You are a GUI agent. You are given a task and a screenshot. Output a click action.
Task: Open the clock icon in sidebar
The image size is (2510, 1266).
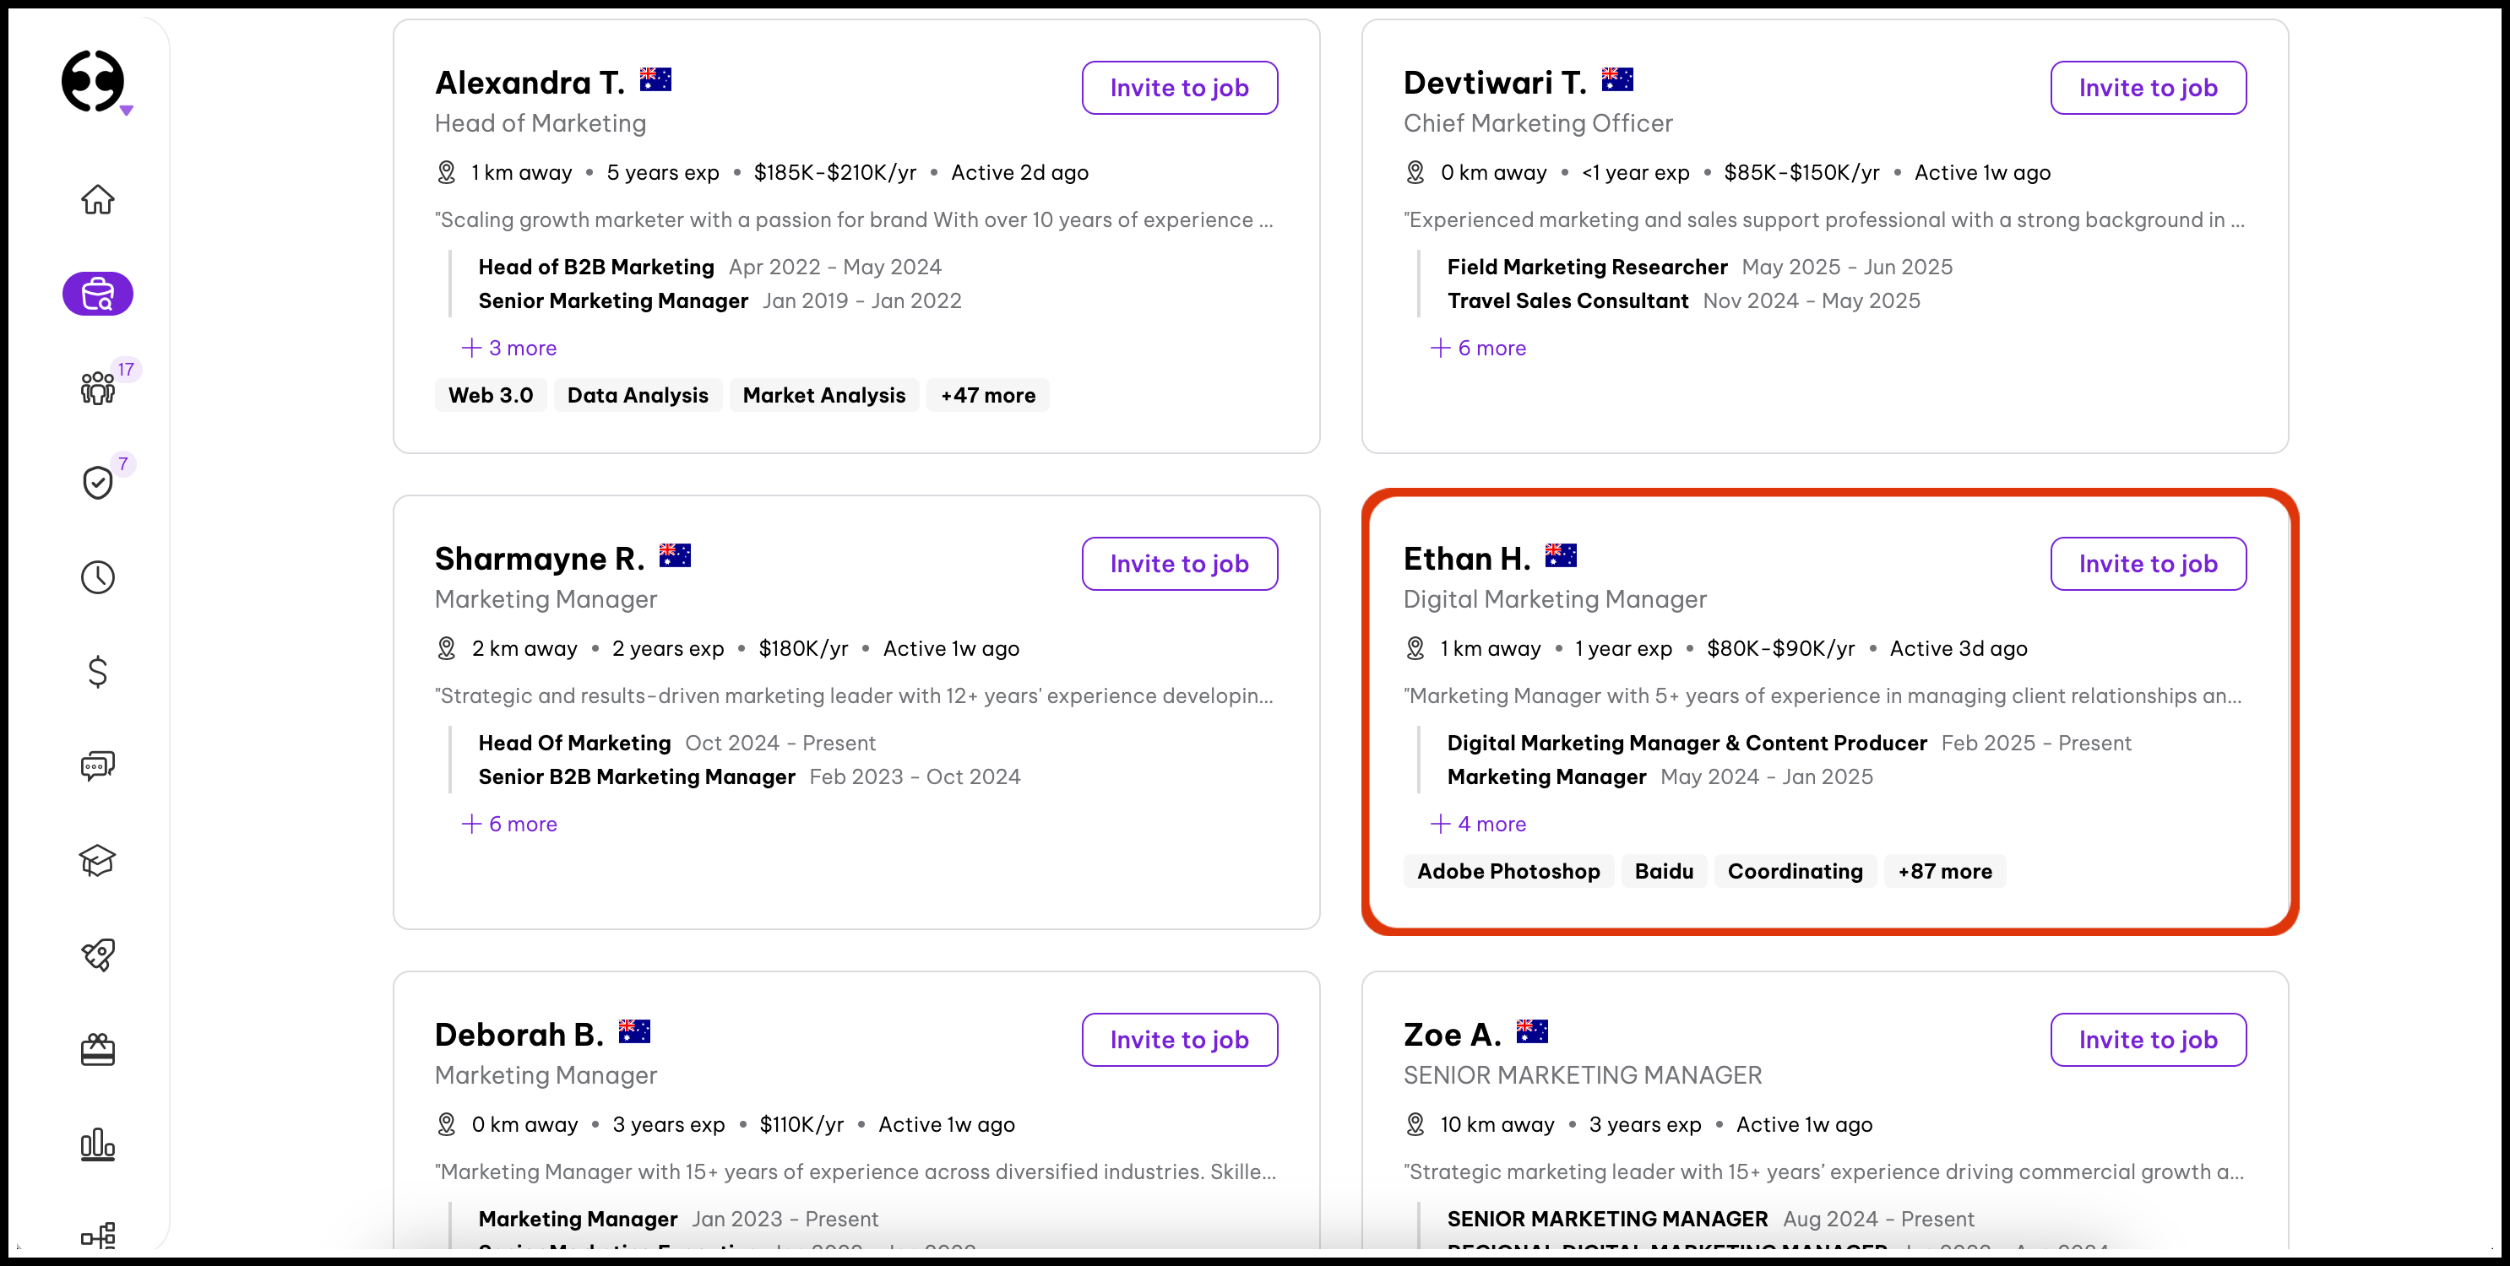point(97,576)
